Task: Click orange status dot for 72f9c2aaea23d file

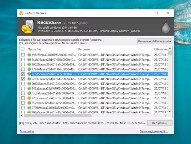Action: (29, 98)
